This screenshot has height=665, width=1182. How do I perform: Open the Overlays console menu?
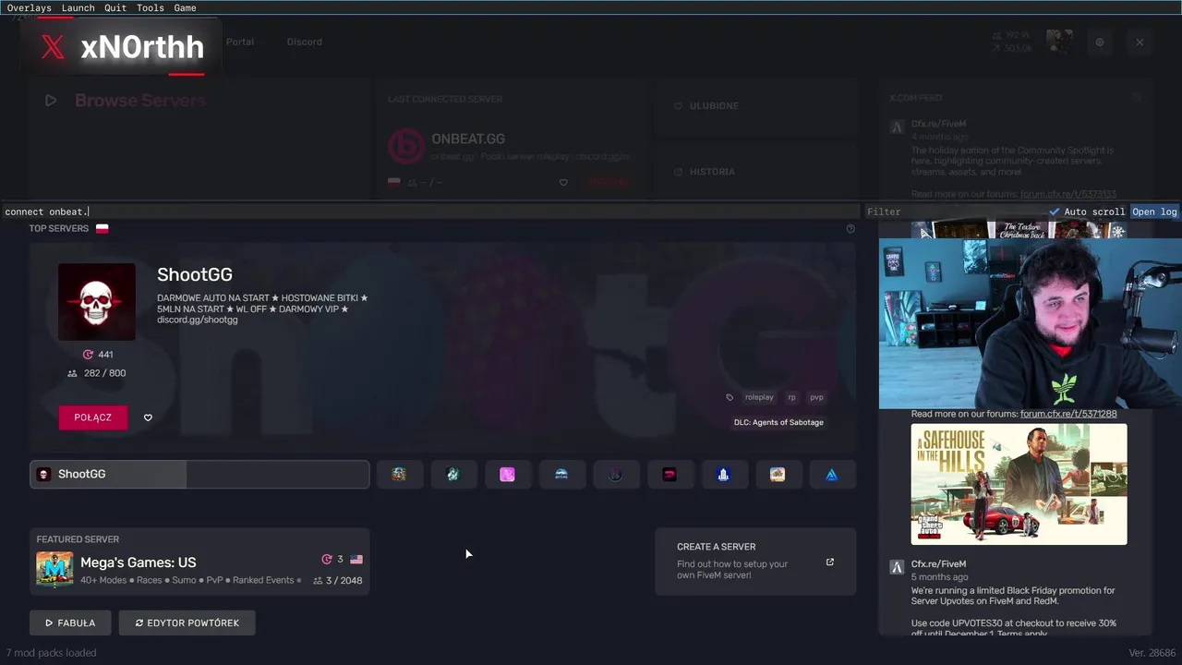(x=30, y=7)
